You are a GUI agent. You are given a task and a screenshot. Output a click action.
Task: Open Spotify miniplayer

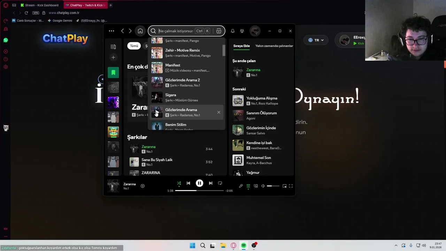[284, 186]
